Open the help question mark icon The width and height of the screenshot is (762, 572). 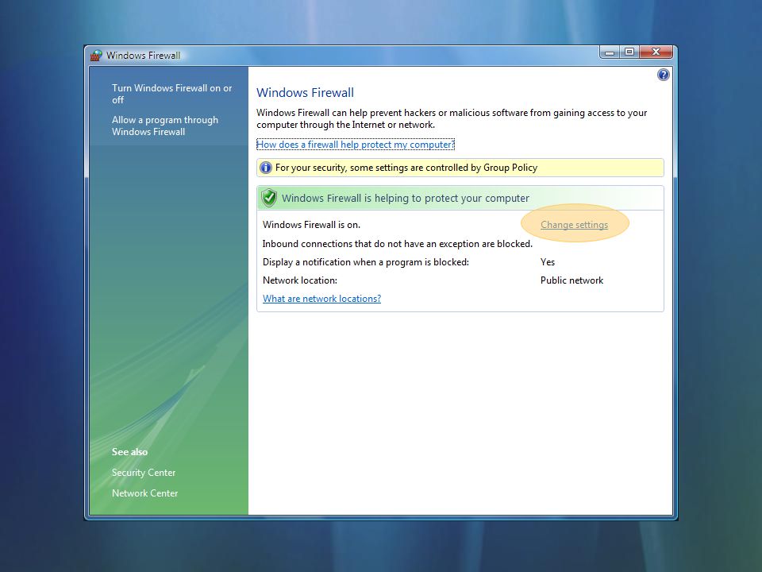click(x=663, y=75)
